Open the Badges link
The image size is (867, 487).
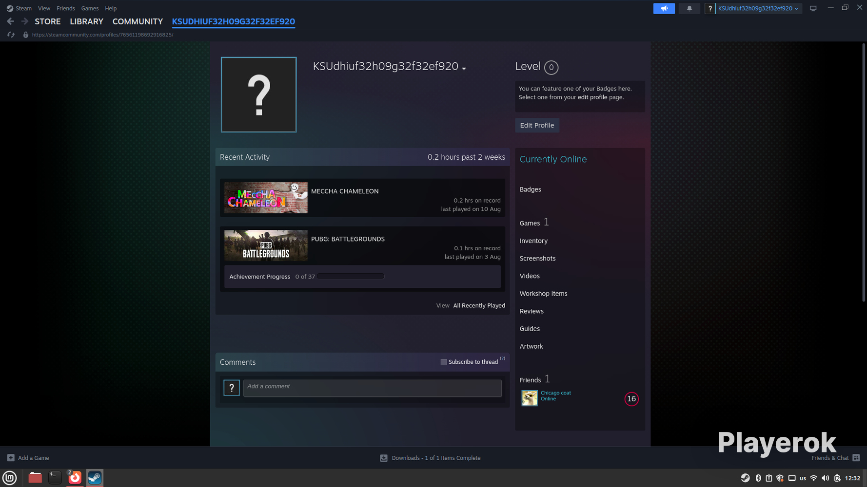point(531,189)
